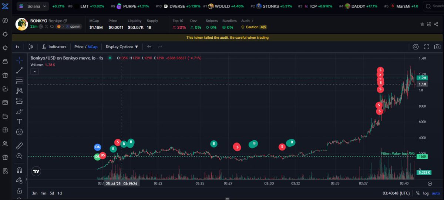Click the TradingView logo on chart

36,171
